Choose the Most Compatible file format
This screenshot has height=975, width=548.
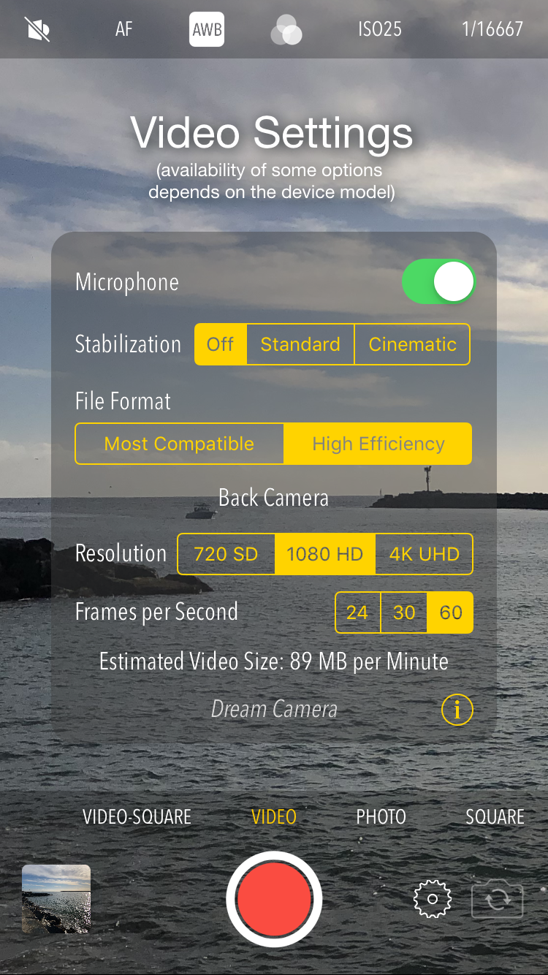[179, 444]
